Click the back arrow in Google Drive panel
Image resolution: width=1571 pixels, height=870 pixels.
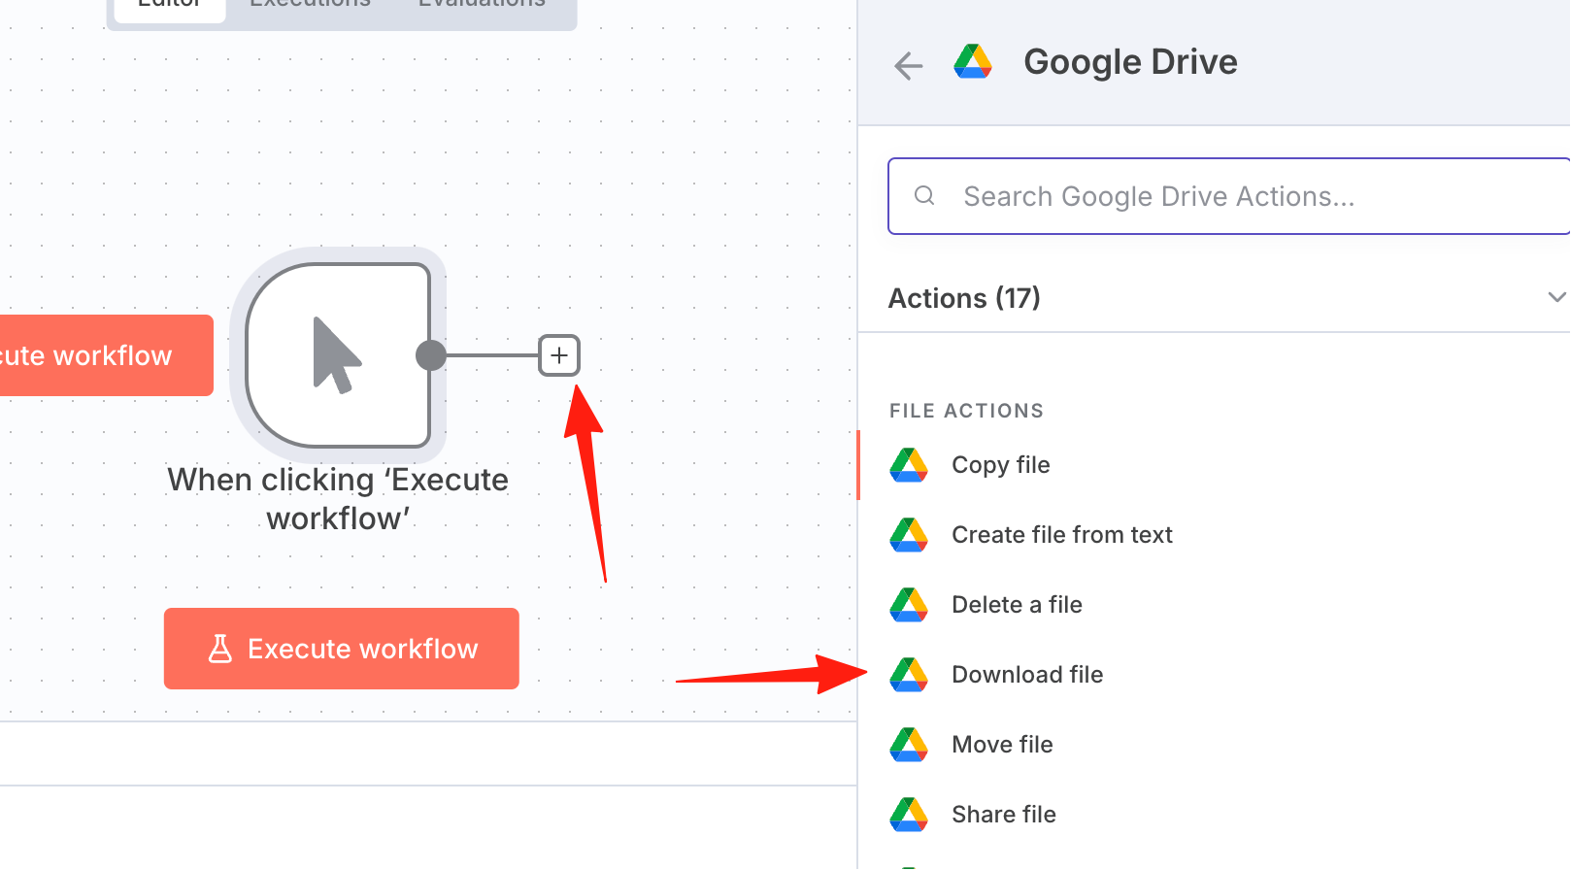pos(909,65)
